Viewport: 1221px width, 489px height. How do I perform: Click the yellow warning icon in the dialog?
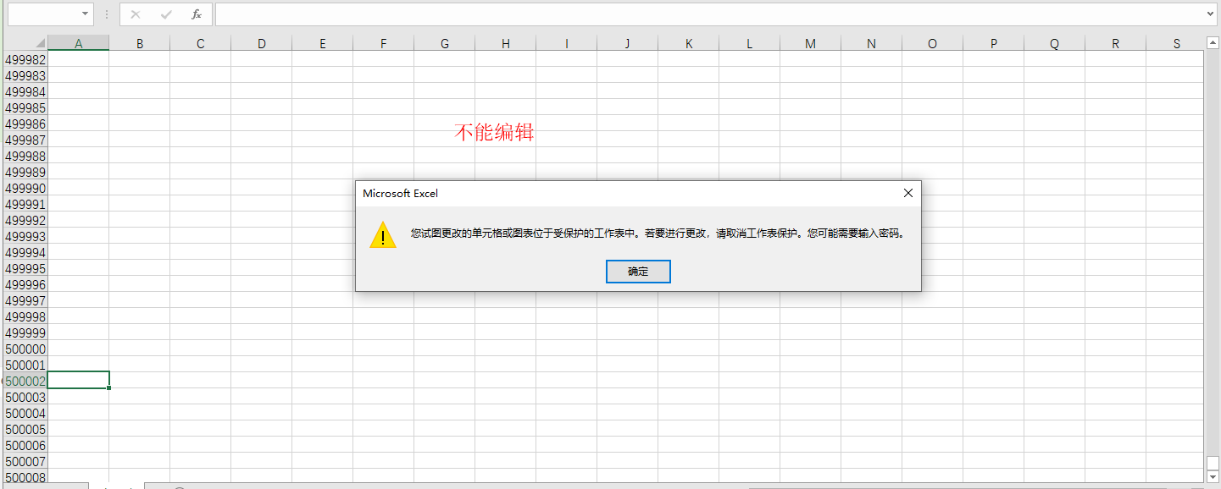383,234
